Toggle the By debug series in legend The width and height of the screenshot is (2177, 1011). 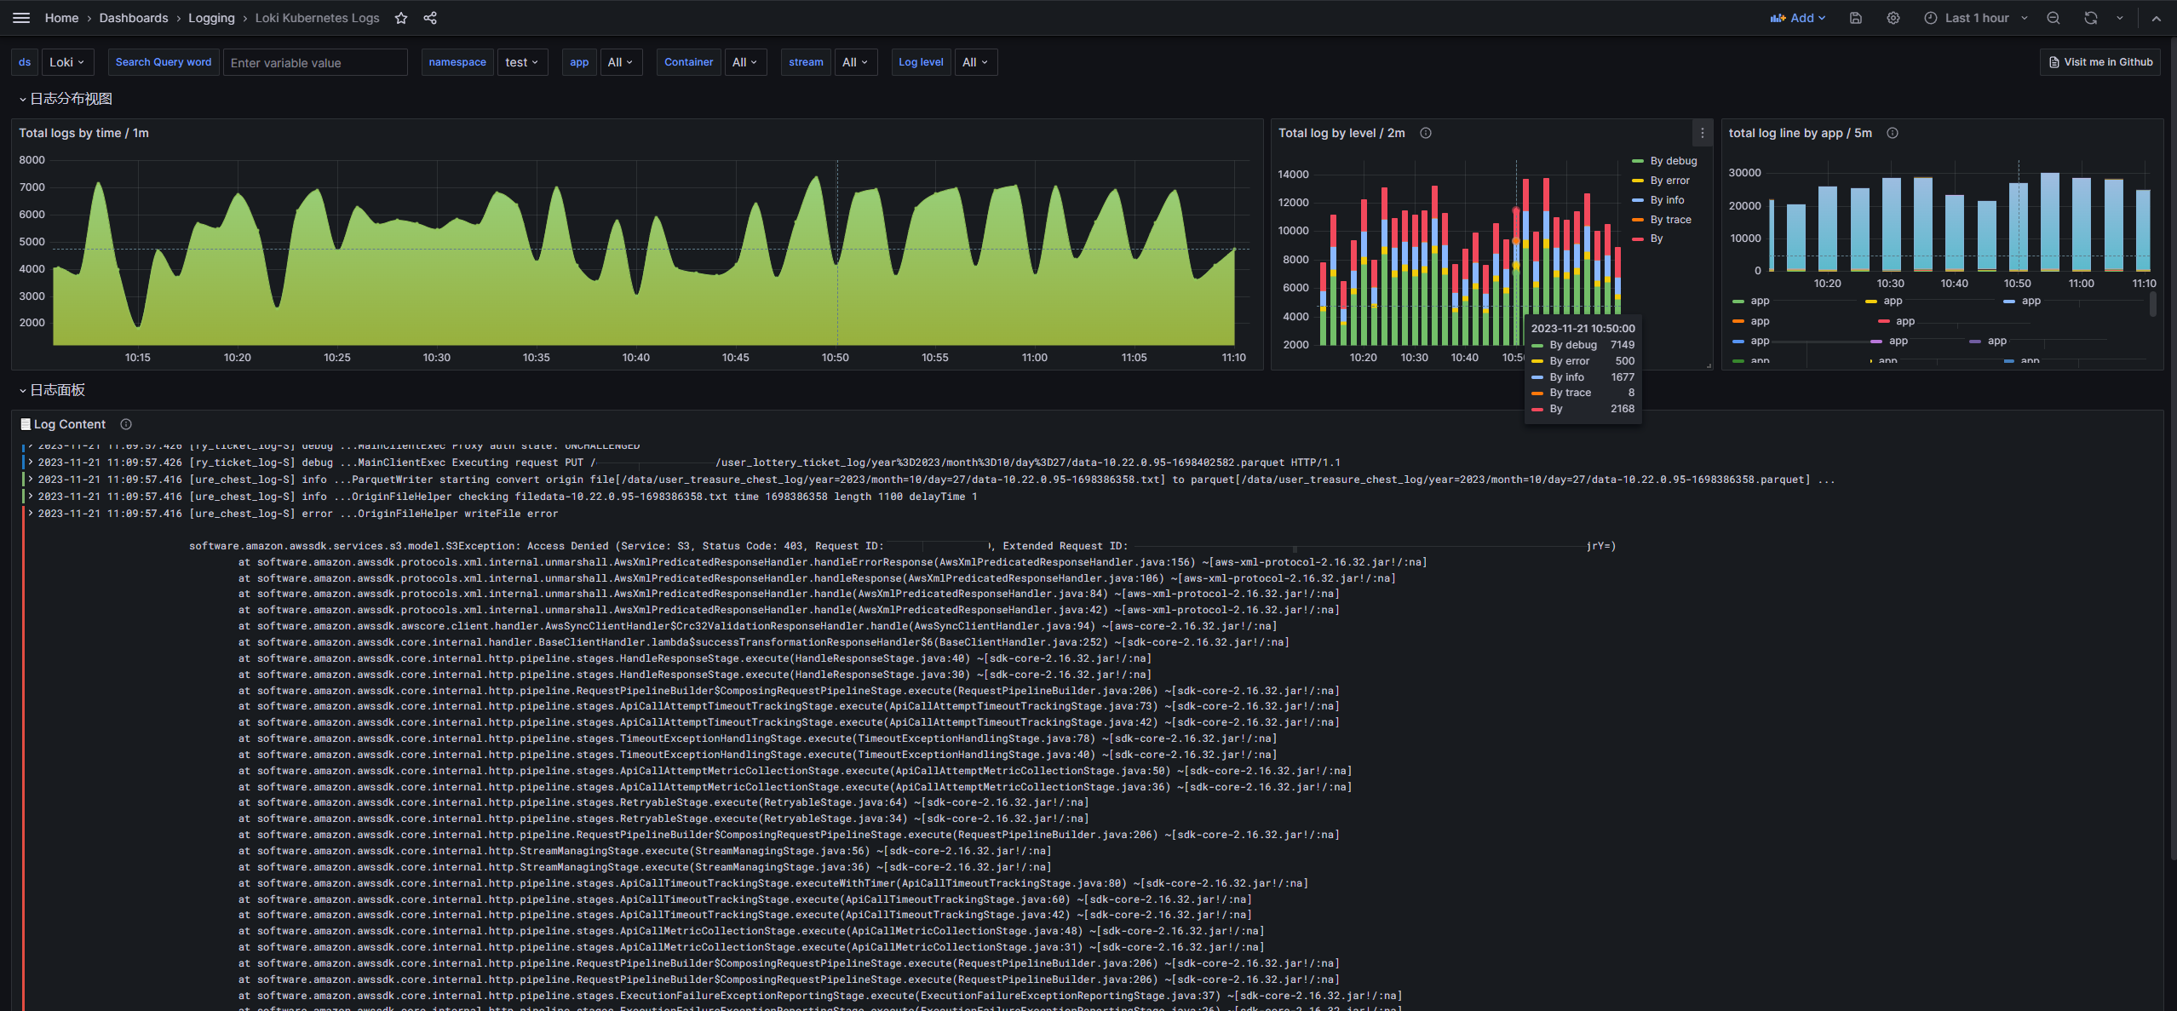click(x=1674, y=161)
